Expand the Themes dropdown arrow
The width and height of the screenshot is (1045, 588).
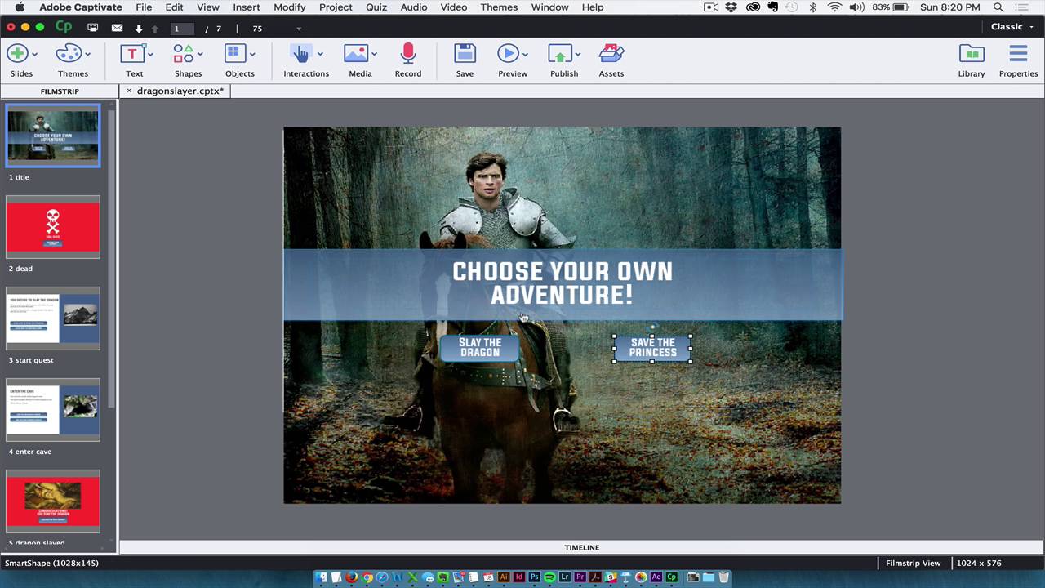tap(87, 55)
